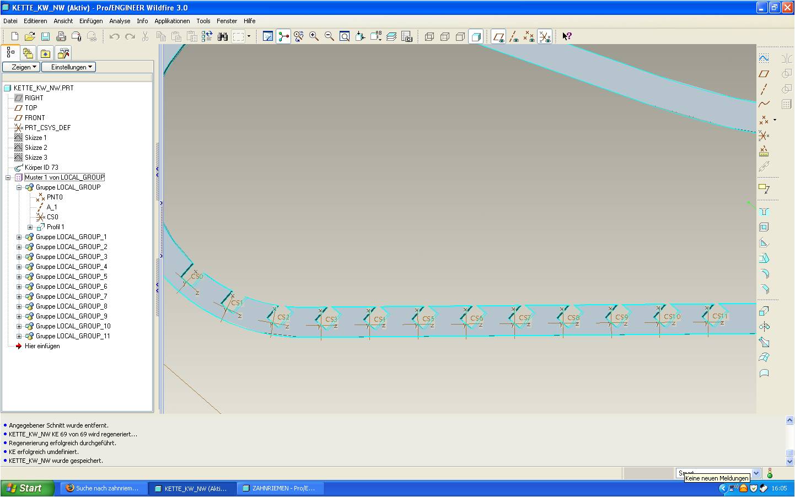
Task: Switch to the model tree tab
Action: (10, 53)
